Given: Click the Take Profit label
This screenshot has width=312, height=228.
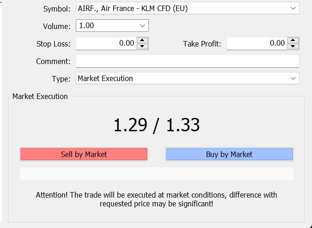Looking at the screenshot, I should tap(202, 44).
